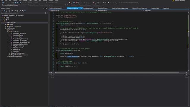Toggle Preview Selected Items in Solution Explorer

pyautogui.click(x=25, y=11)
